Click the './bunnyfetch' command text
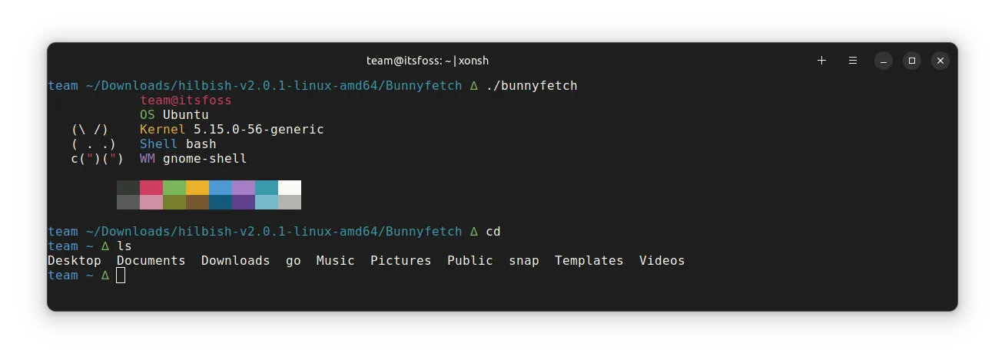Viewport: 1005px width, 363px height. [531, 85]
